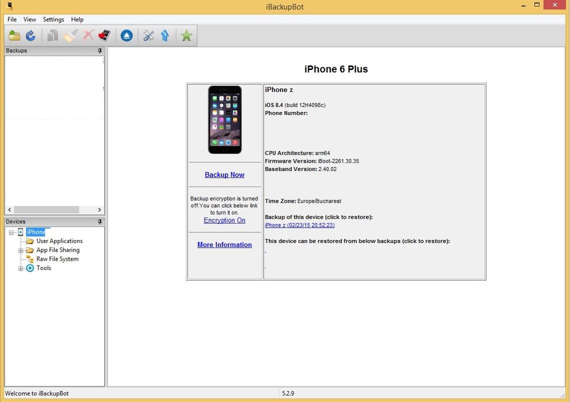Screen dimensions: 570x402
Task: Expand the App File Sharing node
Action: click(x=21, y=250)
